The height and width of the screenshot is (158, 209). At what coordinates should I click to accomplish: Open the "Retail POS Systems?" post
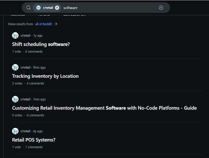(33, 140)
